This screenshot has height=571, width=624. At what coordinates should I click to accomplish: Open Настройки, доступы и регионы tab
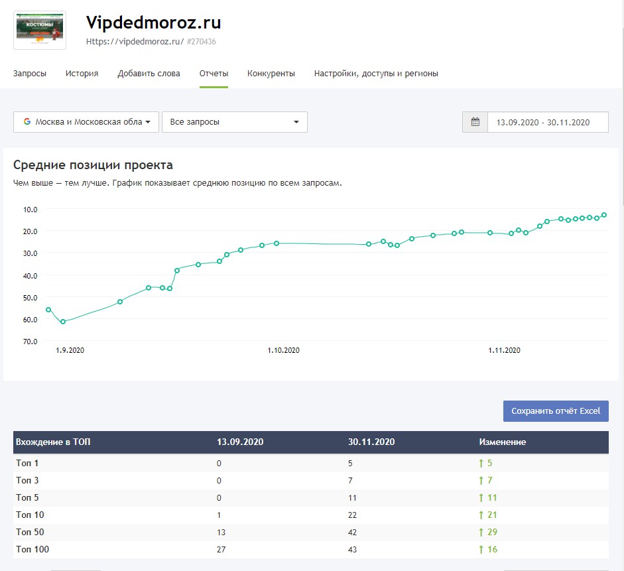(x=376, y=74)
